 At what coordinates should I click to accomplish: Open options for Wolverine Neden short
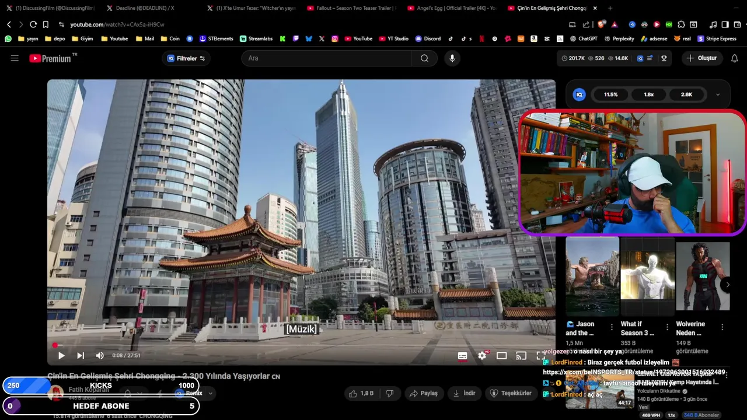(x=722, y=327)
